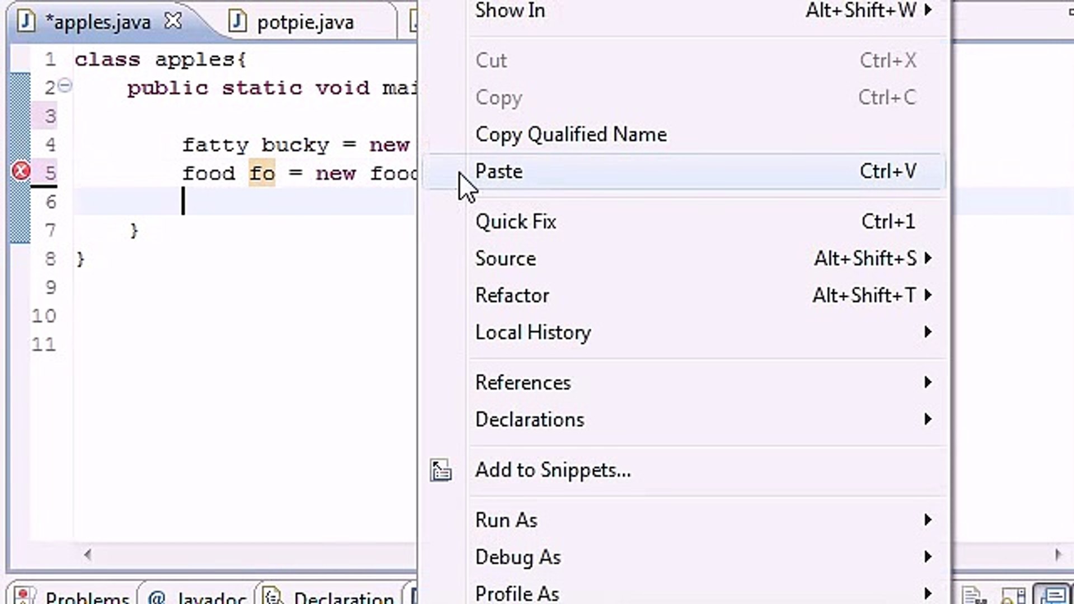Open the Declaration view tab
Screen dimensions: 1074x604
tap(343, 597)
